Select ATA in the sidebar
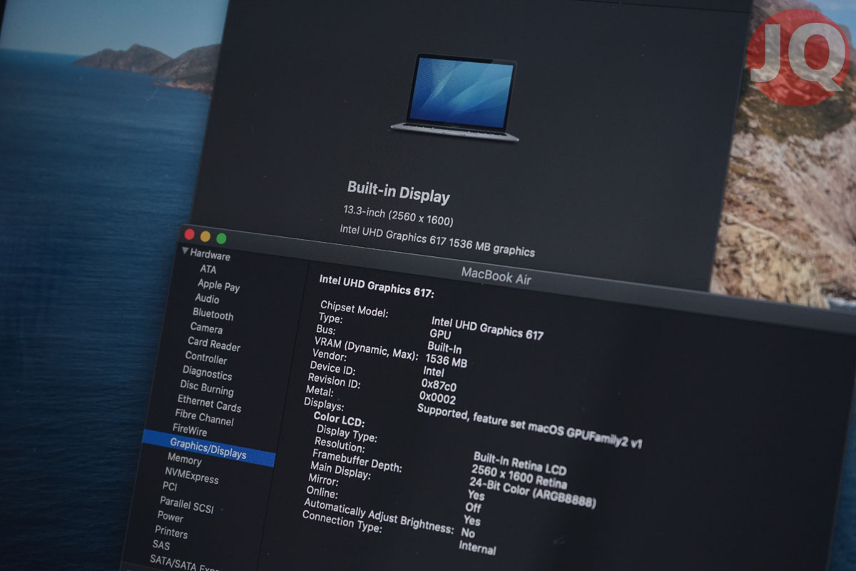Screen dimensions: 856x571 tap(208, 269)
